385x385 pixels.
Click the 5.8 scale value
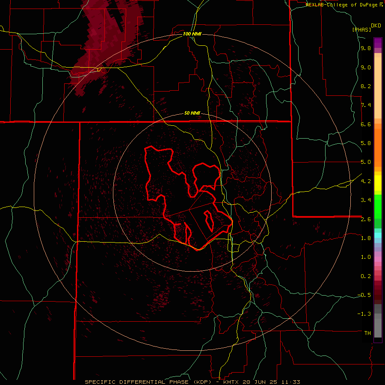366,143
